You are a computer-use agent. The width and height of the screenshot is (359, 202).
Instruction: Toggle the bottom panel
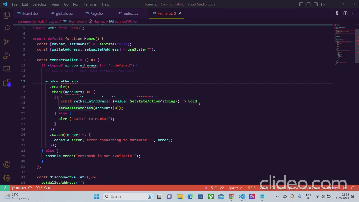pos(309,4)
